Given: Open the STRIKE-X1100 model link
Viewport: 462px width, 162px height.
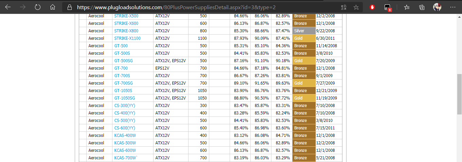Looking at the screenshot, I should pos(127,38).
